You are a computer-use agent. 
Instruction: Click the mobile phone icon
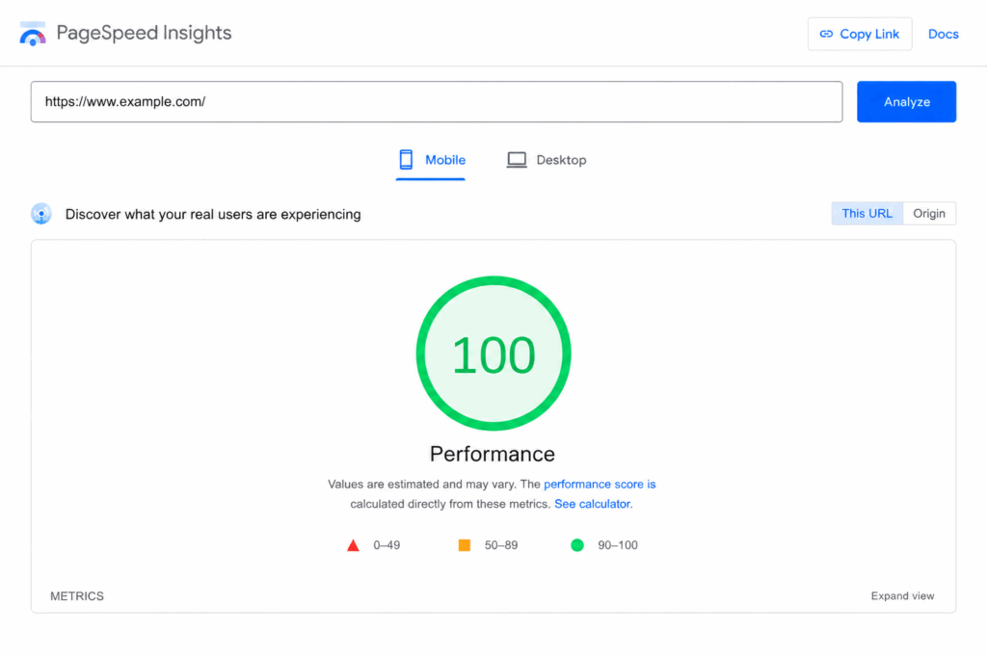tap(406, 160)
